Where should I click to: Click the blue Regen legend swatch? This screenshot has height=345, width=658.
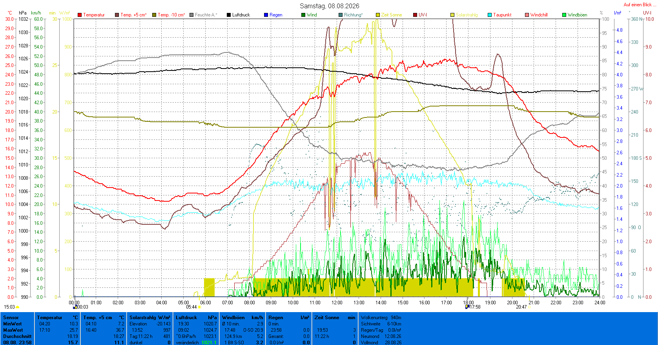click(266, 15)
